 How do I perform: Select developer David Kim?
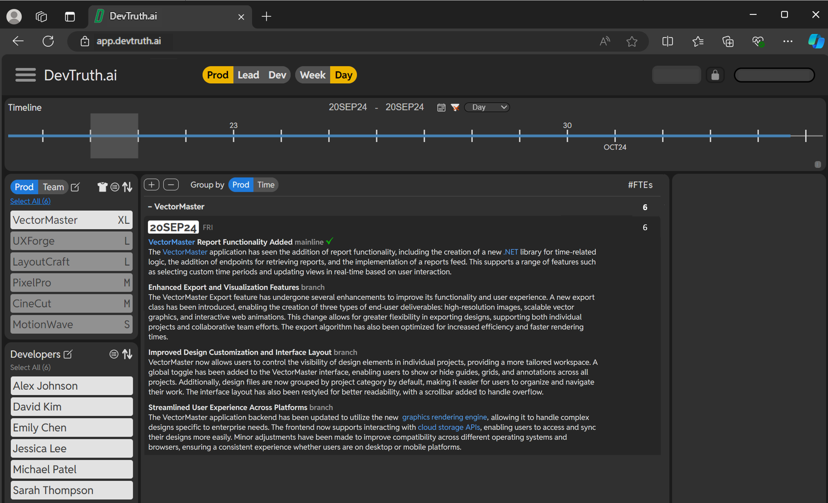pyautogui.click(x=72, y=407)
